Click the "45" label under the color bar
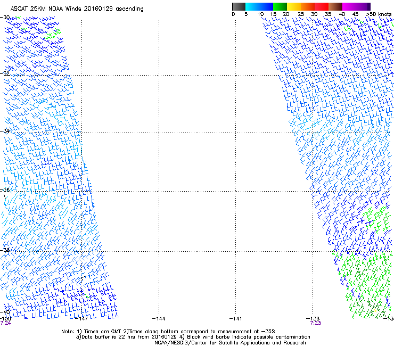Image resolution: width=394 pixels, height=346 pixels. (x=355, y=14)
